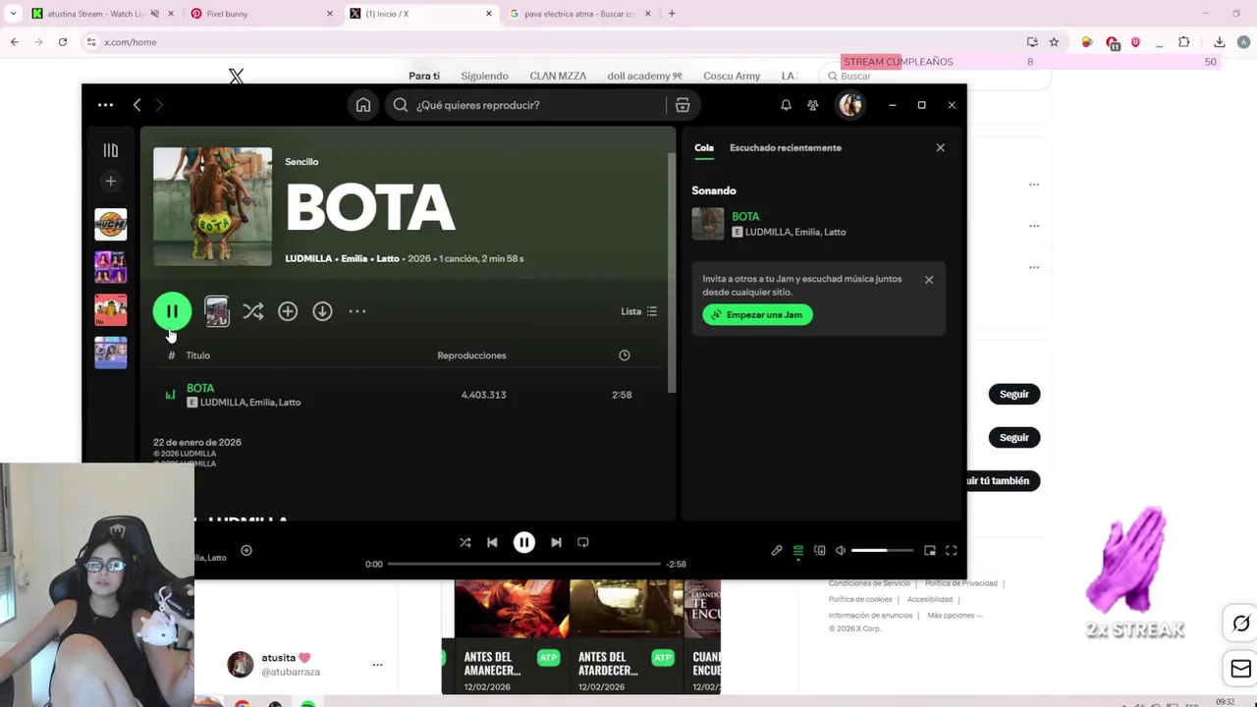Open the Siguiendo tab on X
The image size is (1257, 707).
coord(485,77)
